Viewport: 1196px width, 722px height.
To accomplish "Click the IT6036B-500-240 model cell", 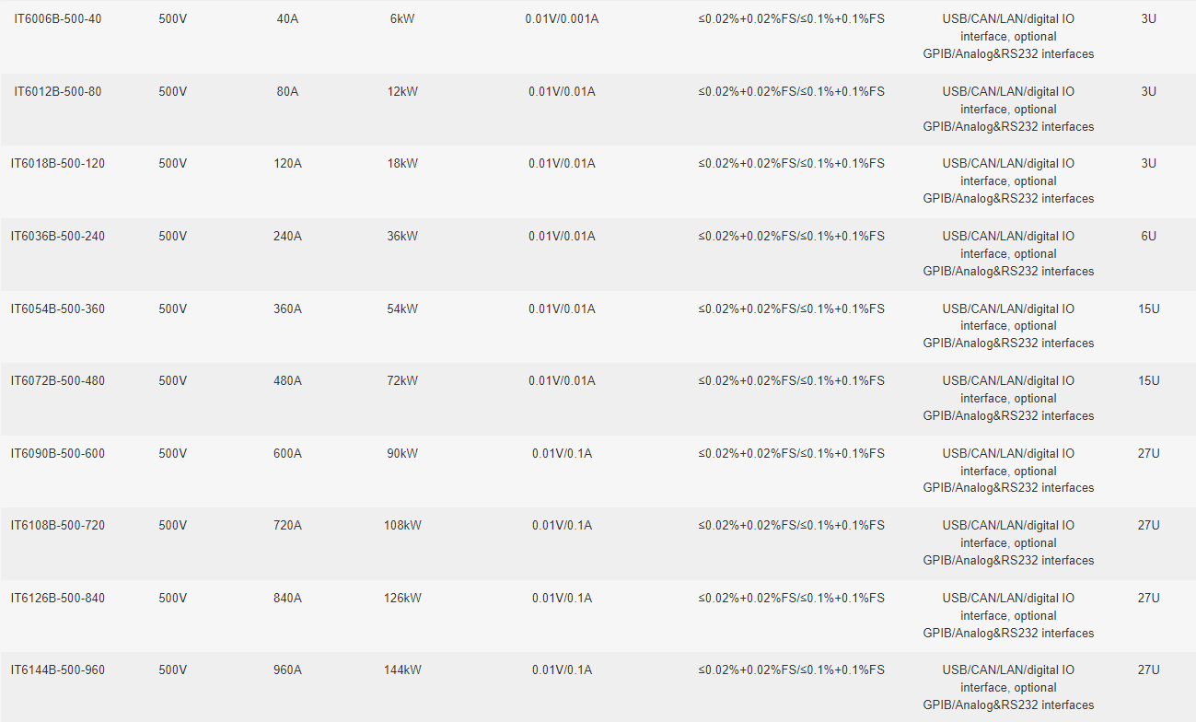I will coord(58,236).
